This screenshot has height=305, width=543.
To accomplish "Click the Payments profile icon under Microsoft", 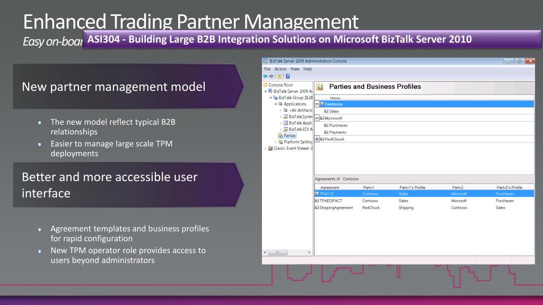I will 326,132.
